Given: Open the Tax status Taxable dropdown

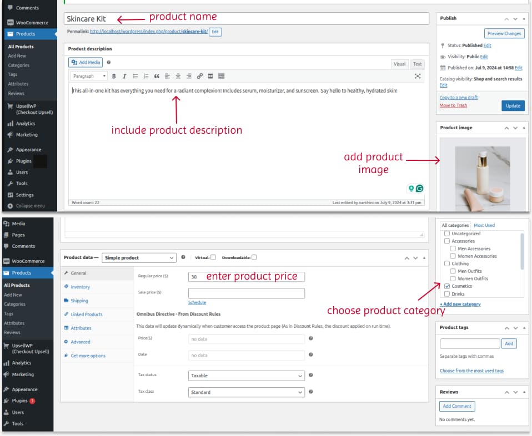Looking at the screenshot, I should [x=247, y=376].
